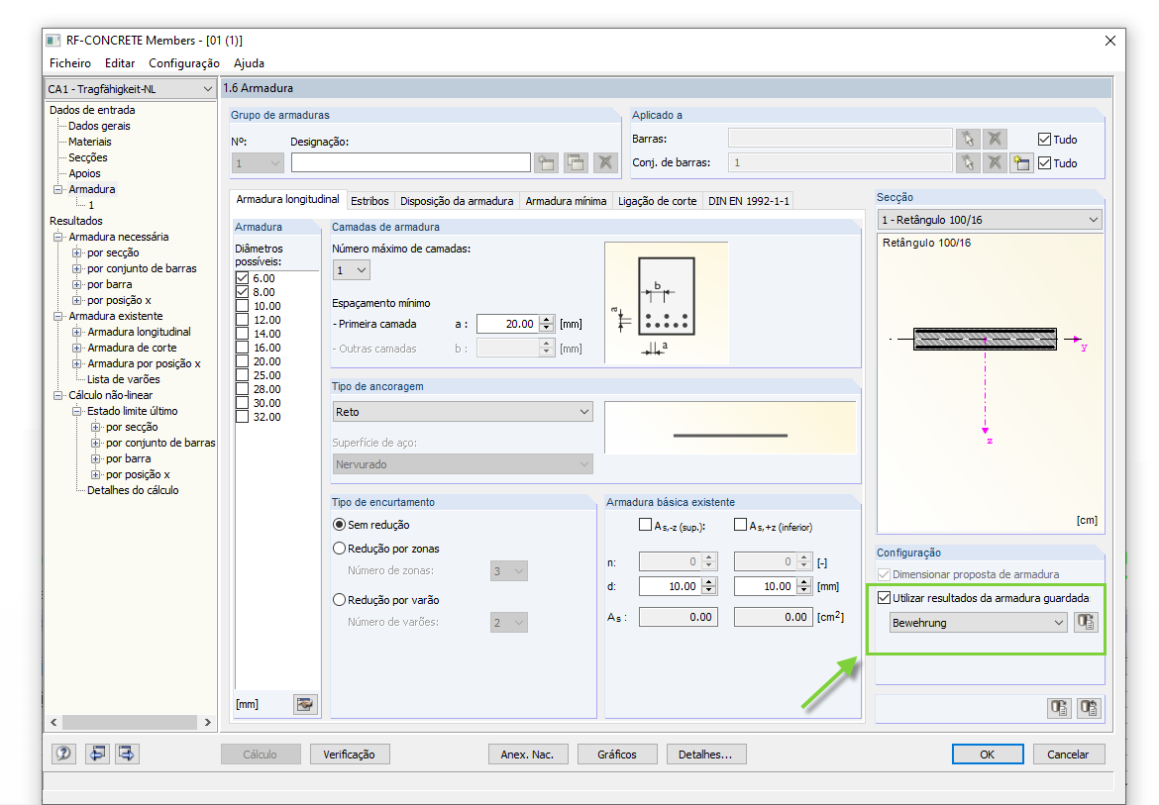Collapse Armadura necessária tree node
Screen dimensions: 1159x805
coord(57,237)
